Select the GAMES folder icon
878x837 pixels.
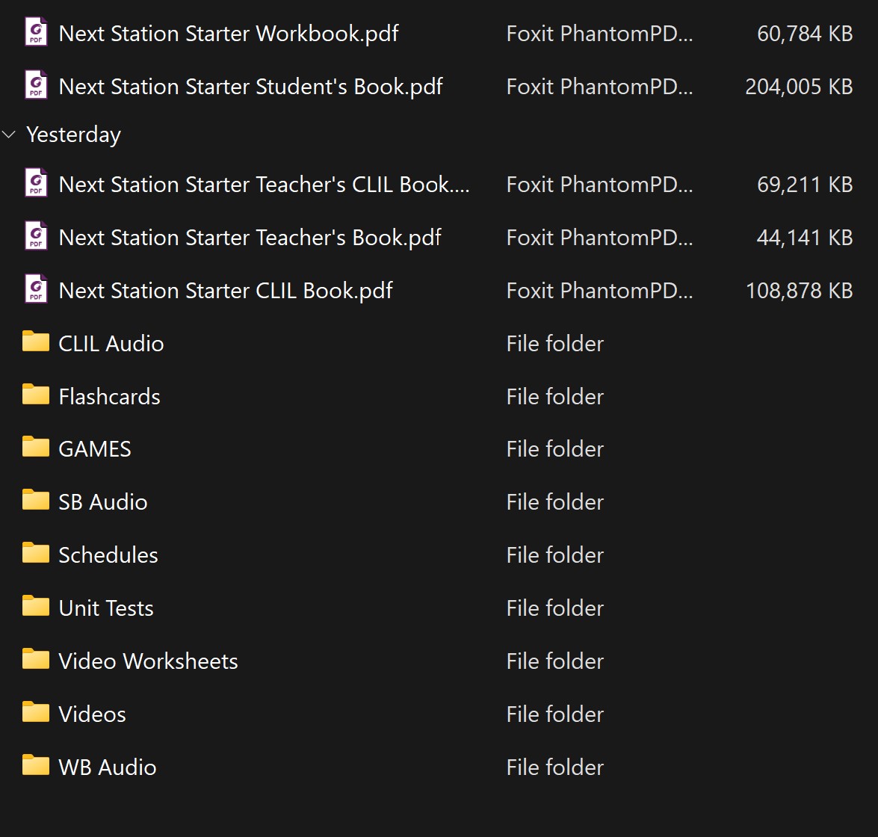[36, 448]
